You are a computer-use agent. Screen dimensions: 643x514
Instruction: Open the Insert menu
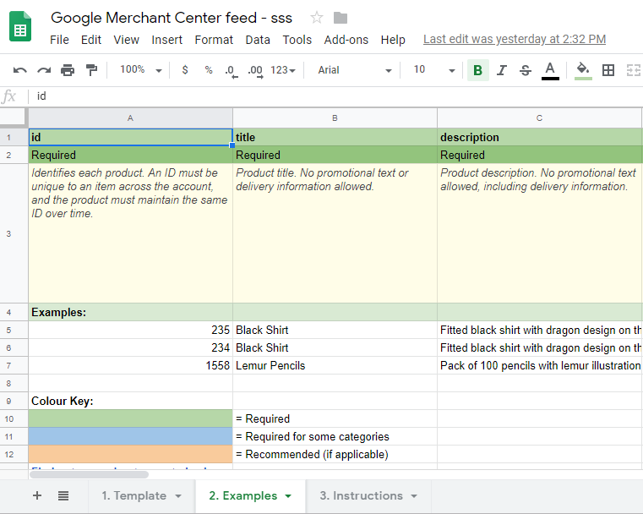click(167, 40)
